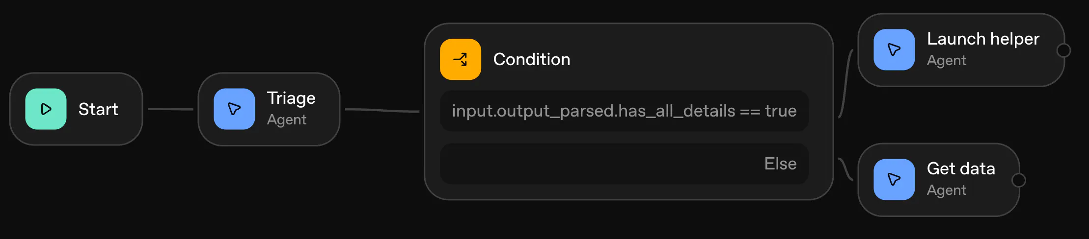
Task: Click the blue Triage agent icon
Action: [234, 109]
